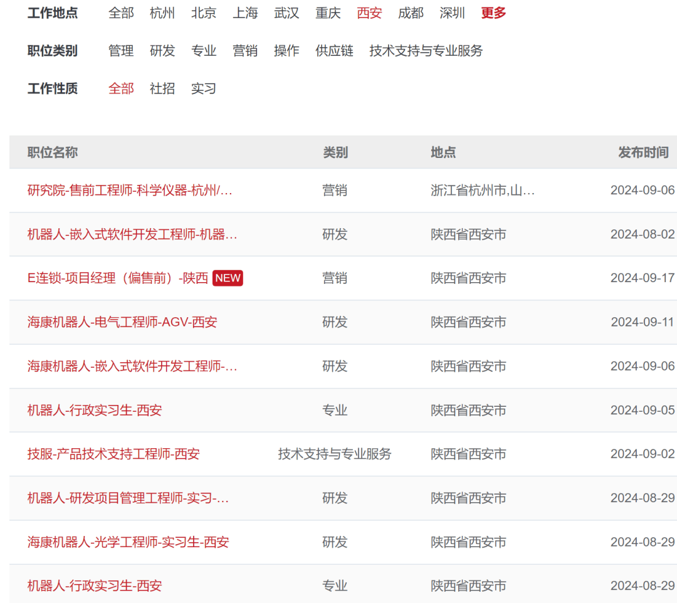Image resolution: width=677 pixels, height=603 pixels.
Task: Click the 职位名称 column header
Action: pos(53,152)
